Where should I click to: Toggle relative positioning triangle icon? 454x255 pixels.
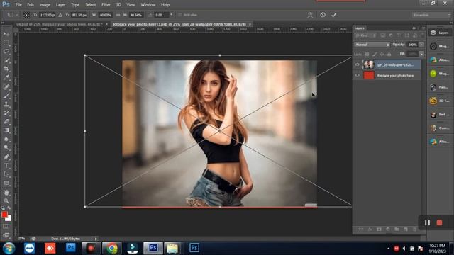[60, 15]
